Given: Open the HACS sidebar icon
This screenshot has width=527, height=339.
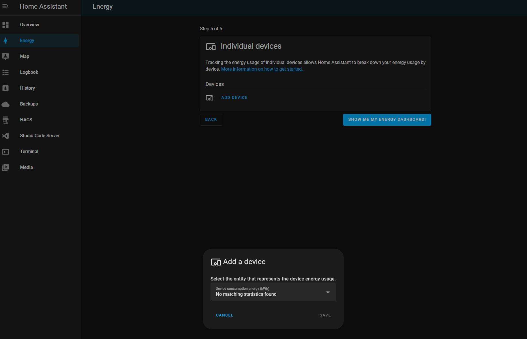Looking at the screenshot, I should (5, 120).
